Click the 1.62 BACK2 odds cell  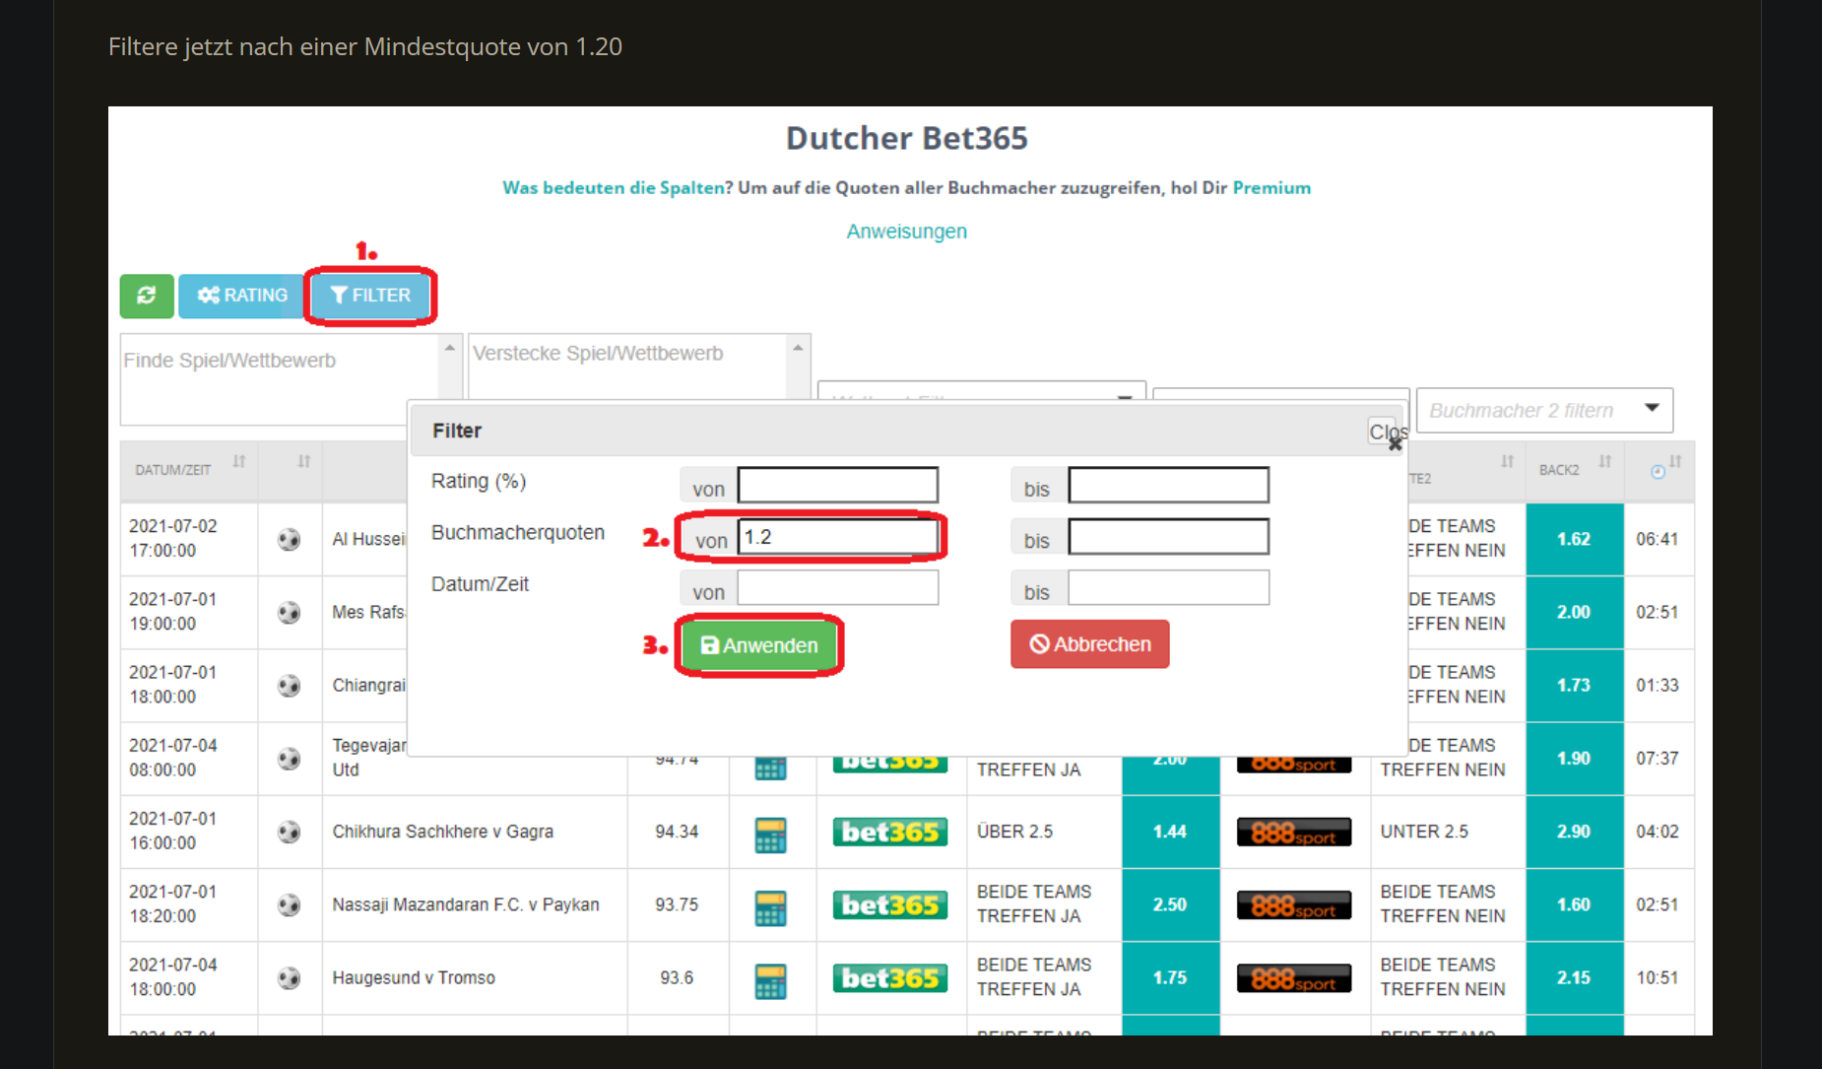pyautogui.click(x=1574, y=540)
